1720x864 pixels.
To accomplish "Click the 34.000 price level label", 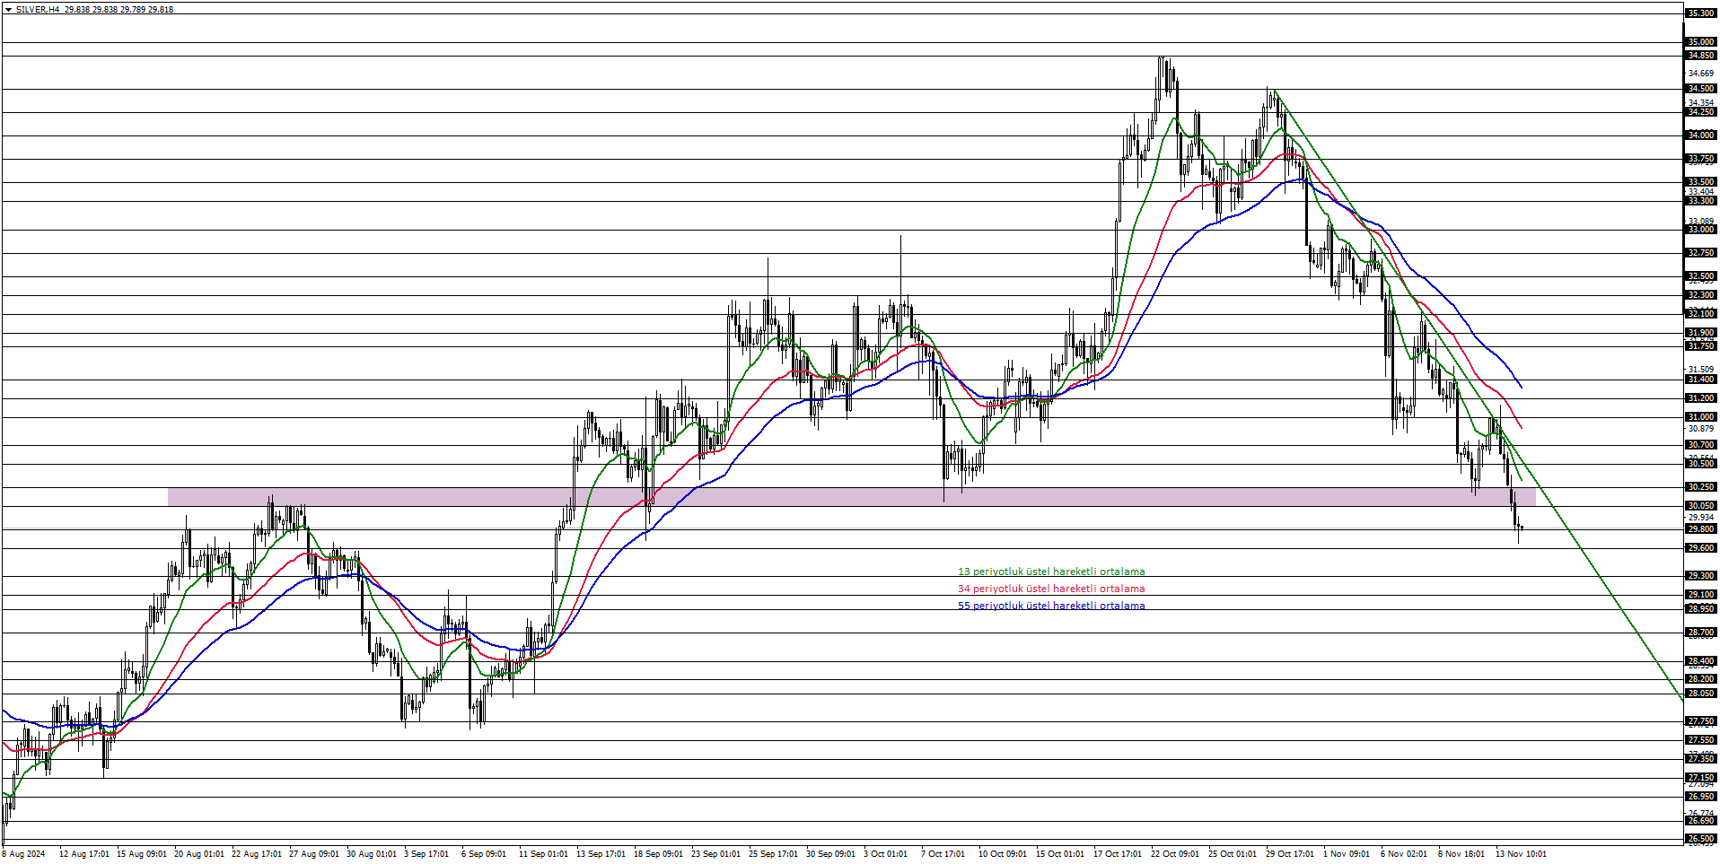I will tap(1701, 135).
